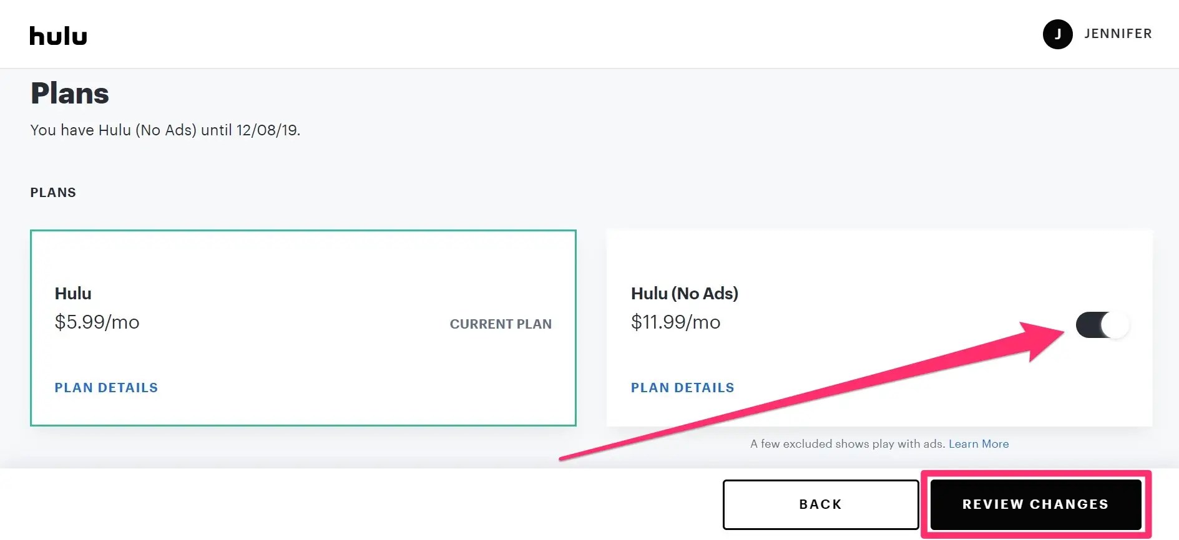1179x540 pixels.
Task: Click the Learn More link
Action: (978, 444)
